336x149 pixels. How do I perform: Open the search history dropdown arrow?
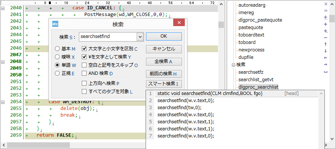coord(140,37)
